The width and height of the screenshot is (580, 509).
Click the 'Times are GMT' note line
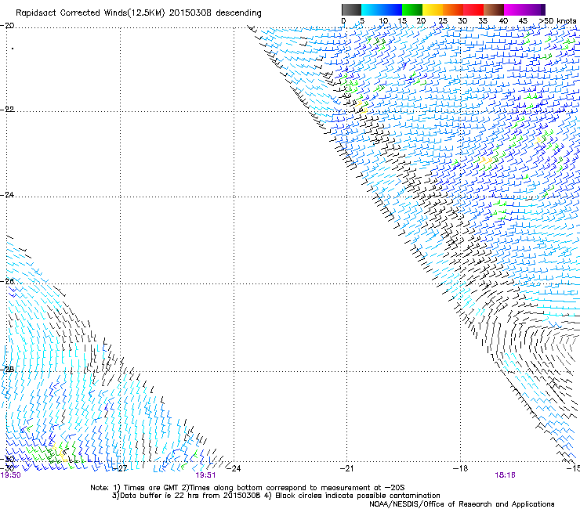[x=248, y=488]
